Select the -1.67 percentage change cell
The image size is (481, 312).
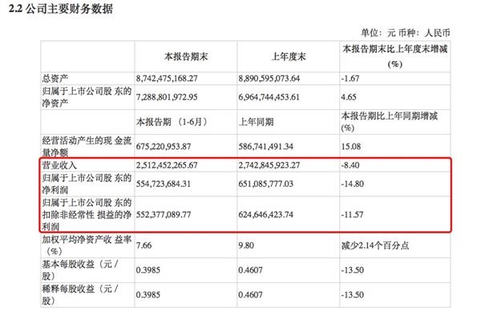click(x=350, y=79)
